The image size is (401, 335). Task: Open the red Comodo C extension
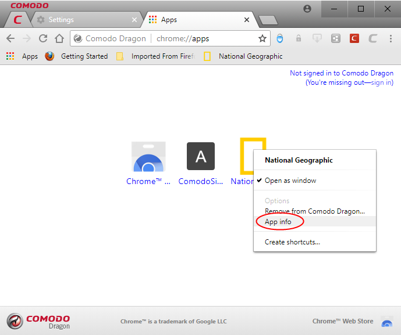[x=354, y=38]
